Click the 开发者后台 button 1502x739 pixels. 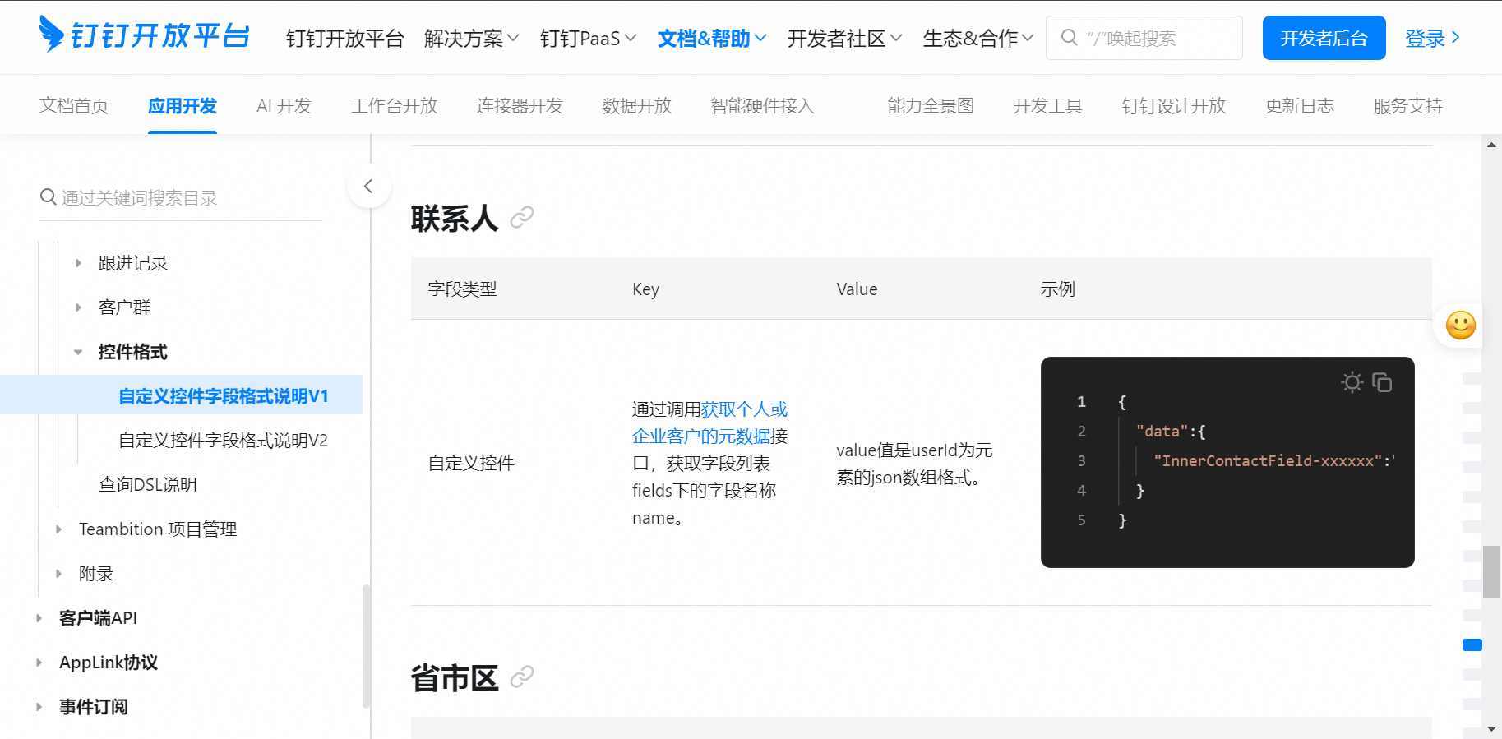1324,38
